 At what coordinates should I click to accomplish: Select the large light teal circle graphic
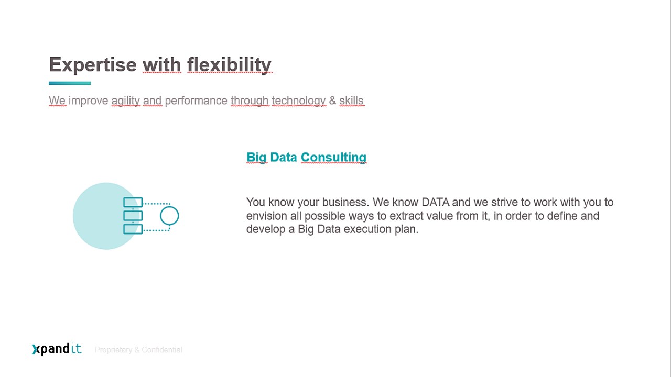106,216
